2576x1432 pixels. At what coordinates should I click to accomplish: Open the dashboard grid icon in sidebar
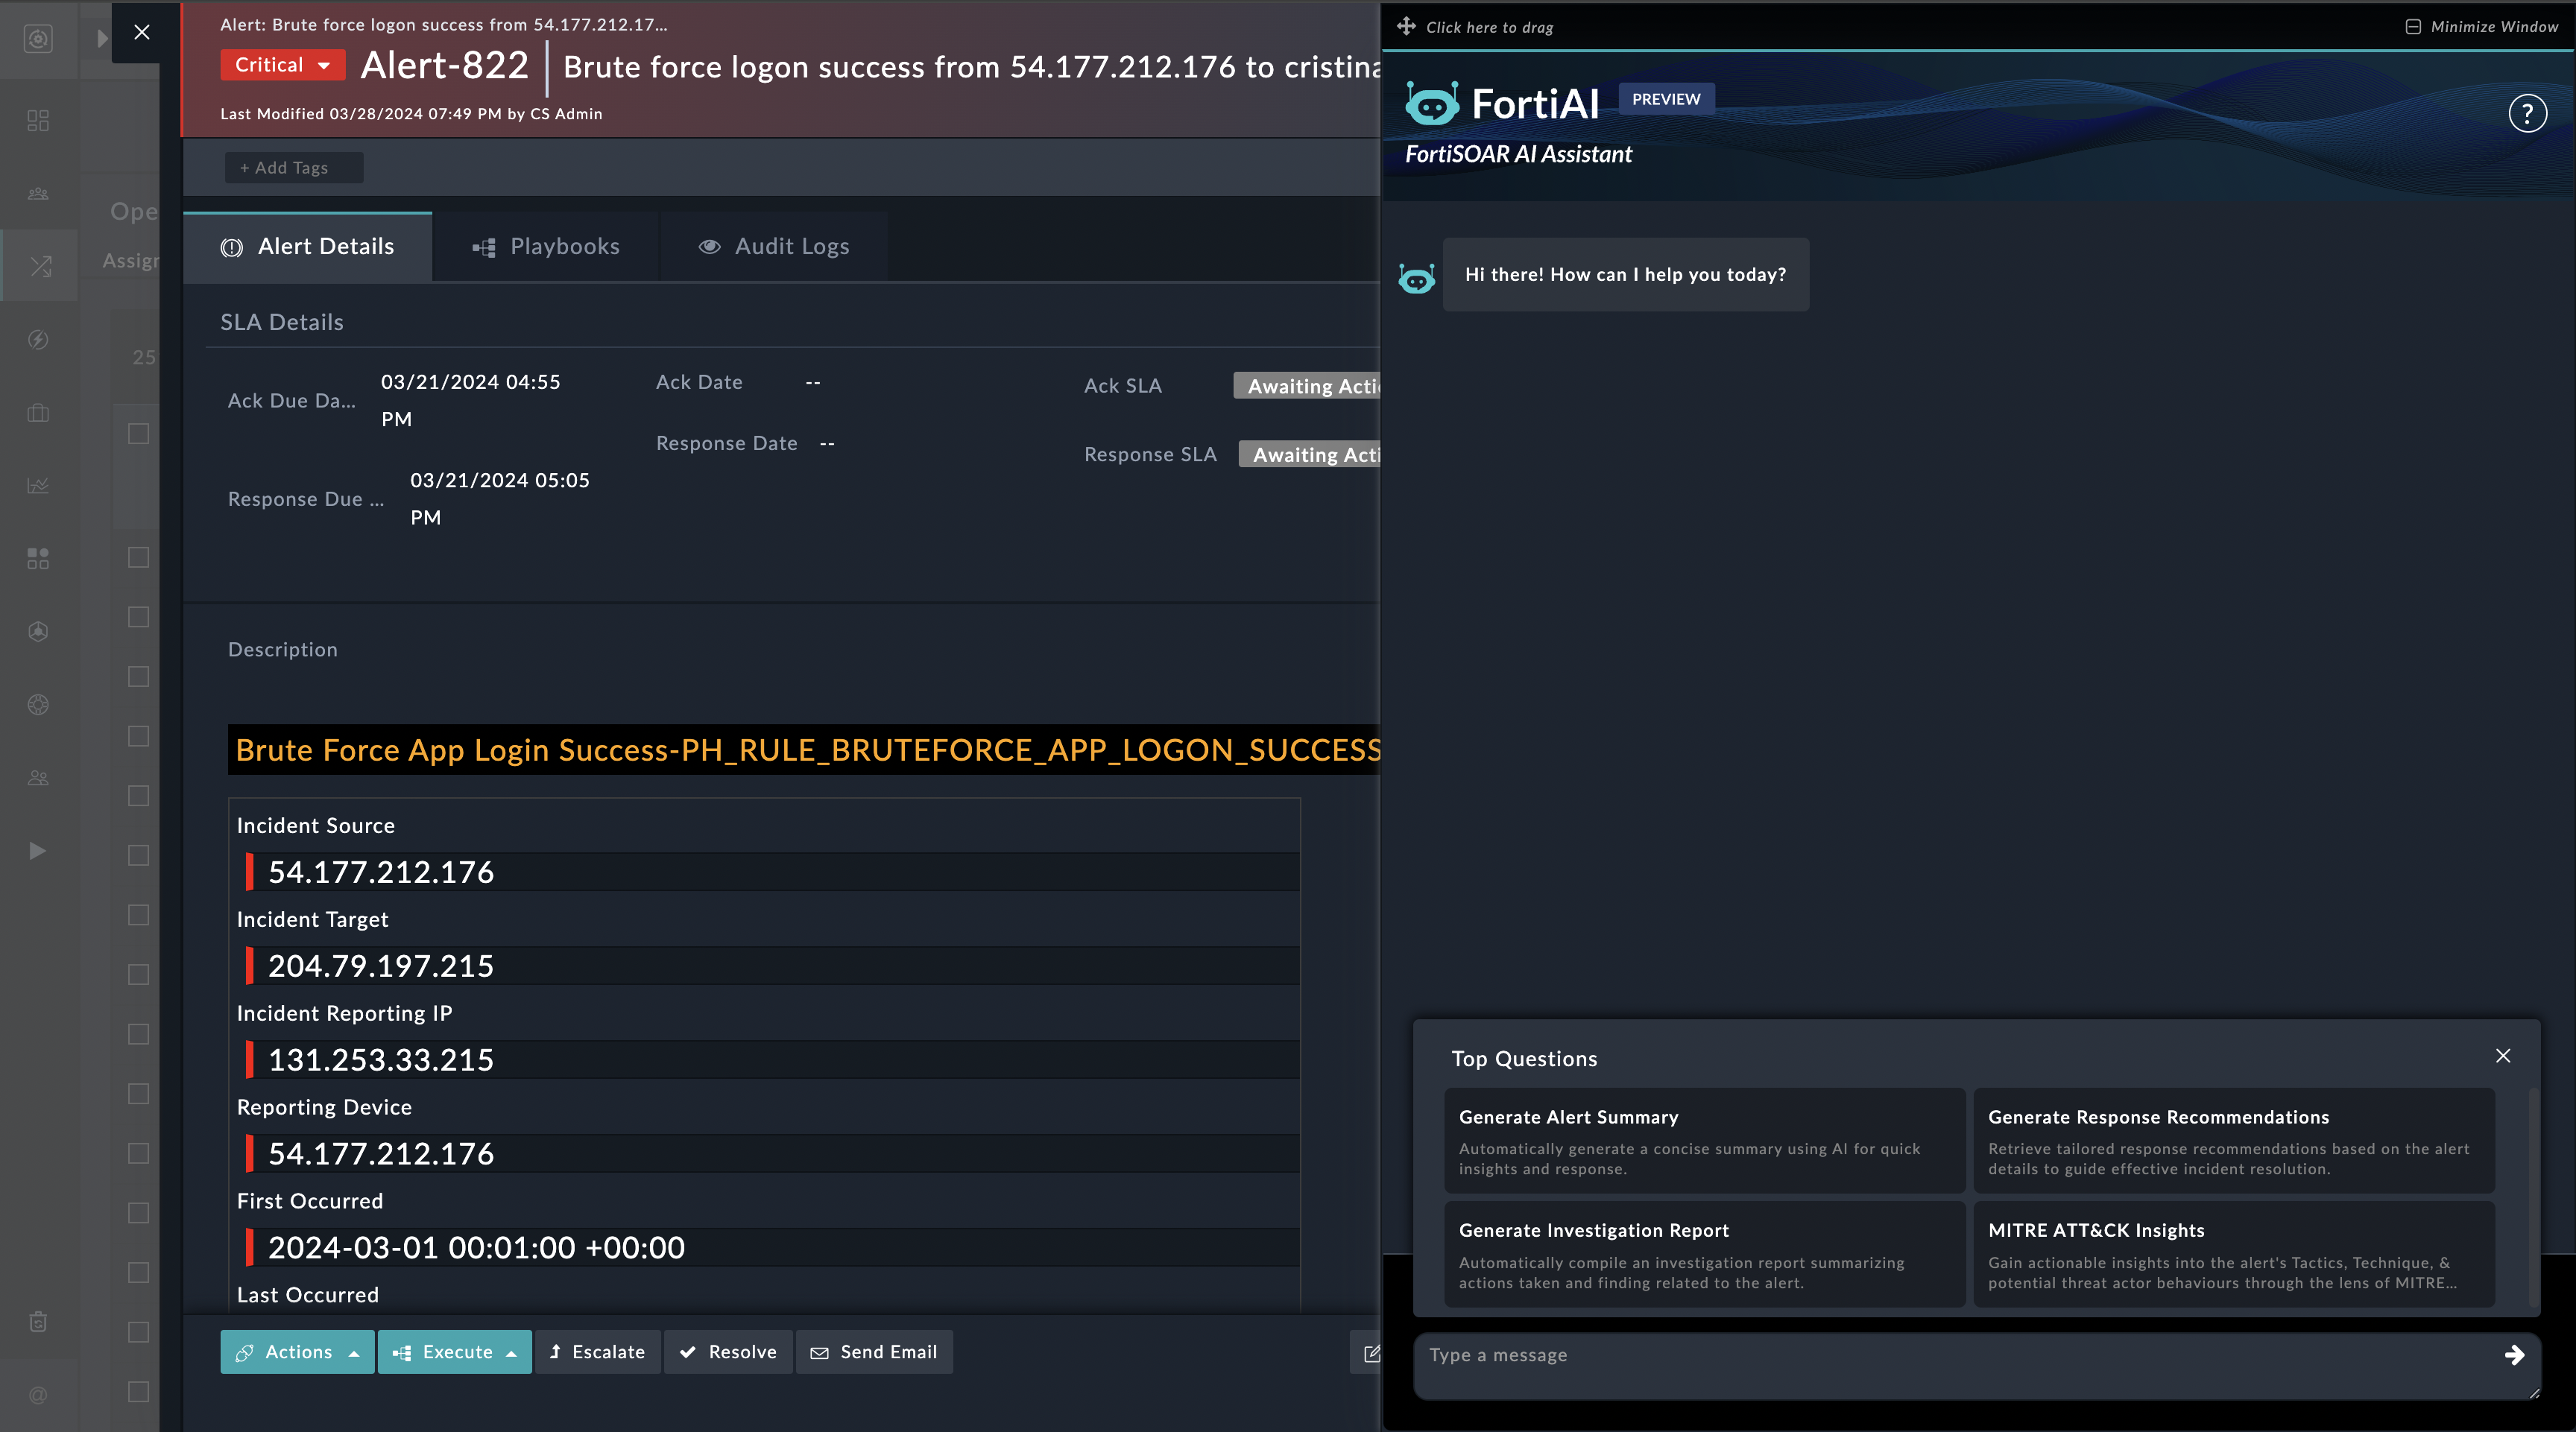[x=38, y=121]
